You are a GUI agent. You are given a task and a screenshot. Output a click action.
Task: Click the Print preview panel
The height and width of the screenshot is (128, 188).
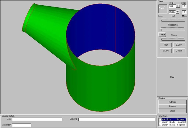172,77
